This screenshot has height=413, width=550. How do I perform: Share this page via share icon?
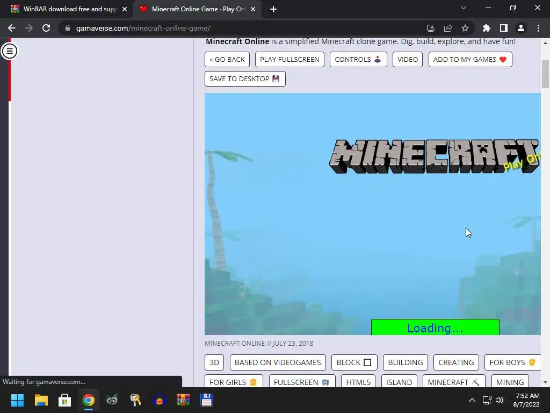[x=447, y=28]
